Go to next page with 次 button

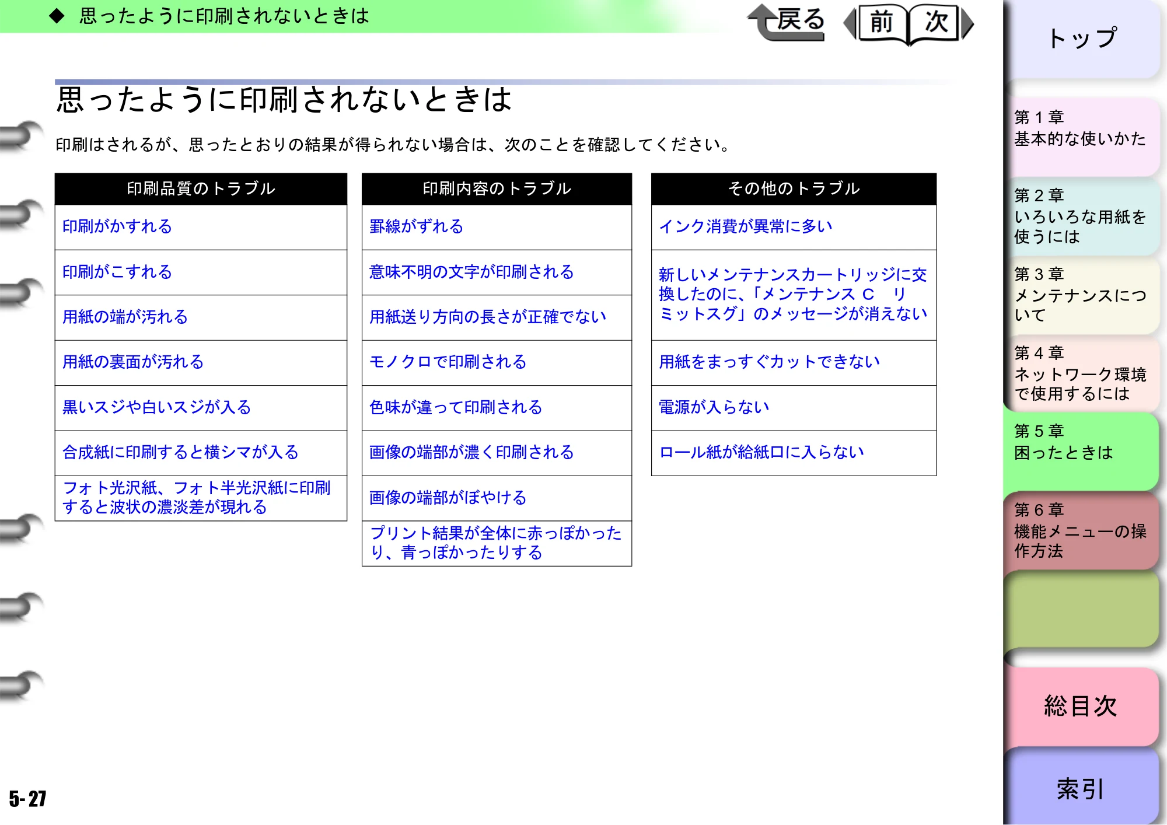click(941, 23)
